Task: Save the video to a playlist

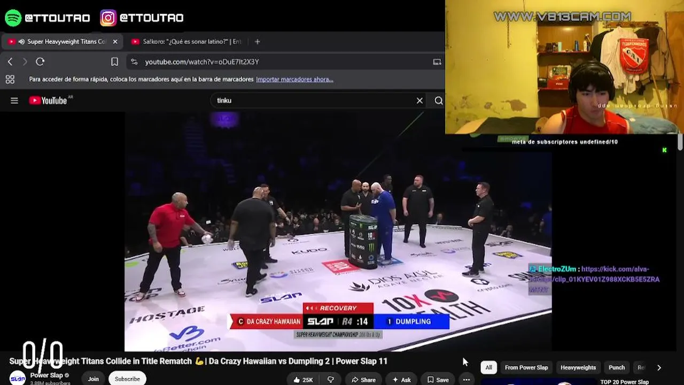Action: (x=438, y=380)
